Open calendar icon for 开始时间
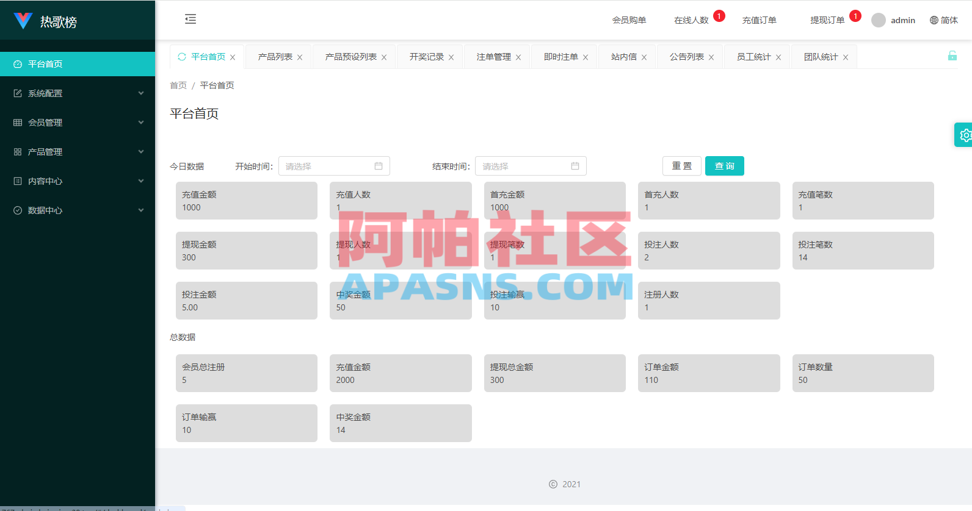This screenshot has width=972, height=511. (x=379, y=166)
